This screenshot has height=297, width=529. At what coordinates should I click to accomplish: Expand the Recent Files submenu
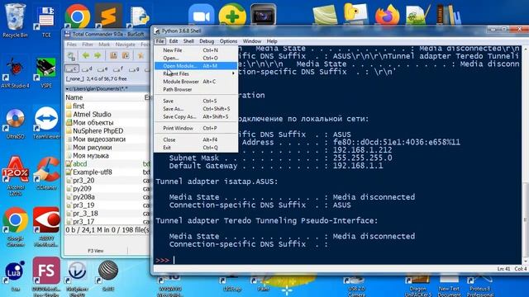[196, 73]
